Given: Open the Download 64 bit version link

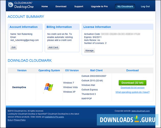Looking at the screenshot, I should click(x=132, y=88).
